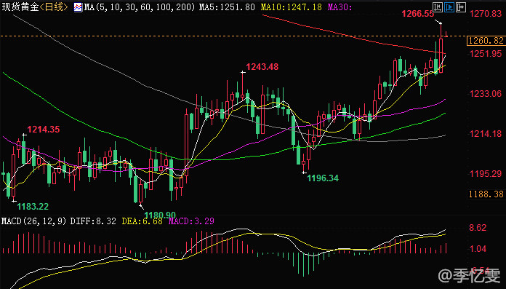Click the magenta MA30: label
This screenshot has height=289, width=506.
(x=340, y=7)
